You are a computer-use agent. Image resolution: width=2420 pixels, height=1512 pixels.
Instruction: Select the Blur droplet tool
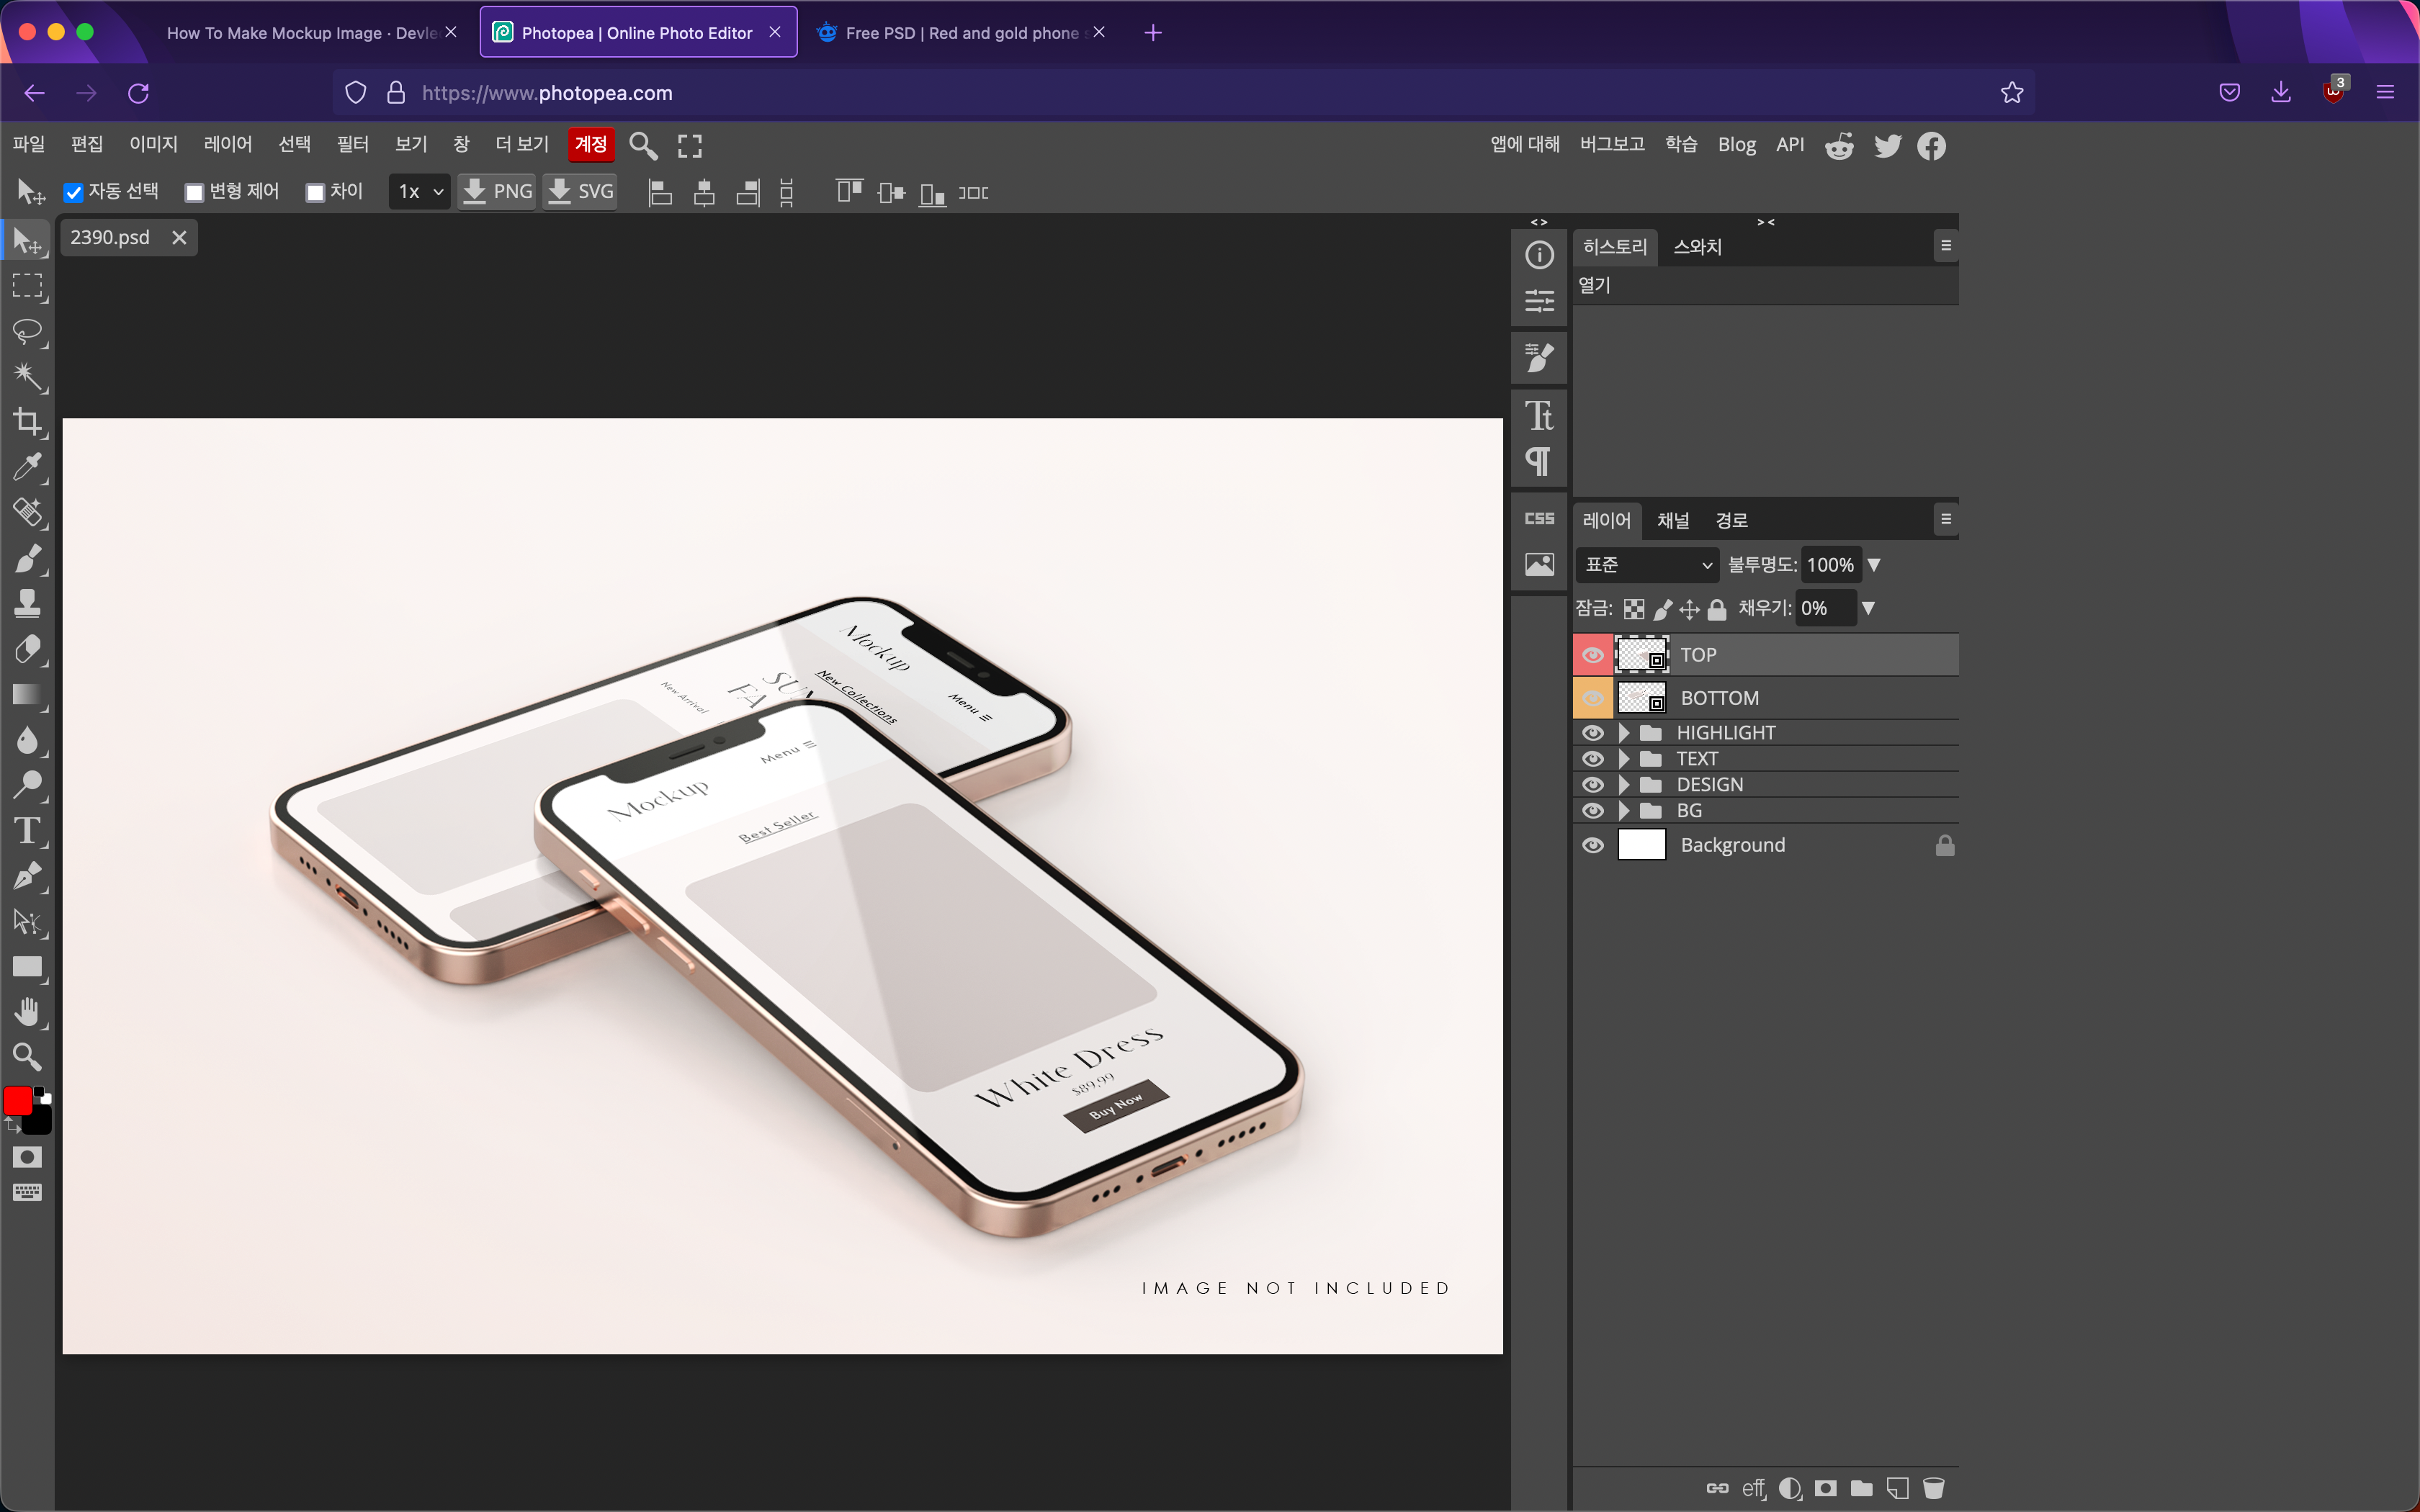click(x=27, y=740)
